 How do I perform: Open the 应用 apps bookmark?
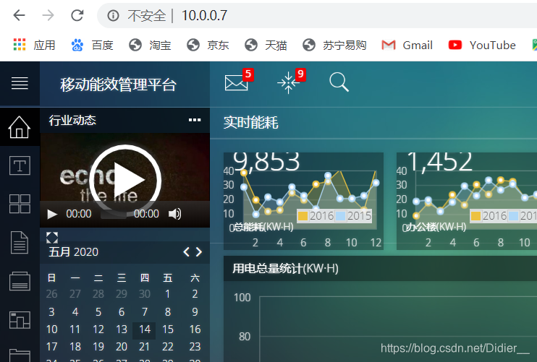point(34,45)
